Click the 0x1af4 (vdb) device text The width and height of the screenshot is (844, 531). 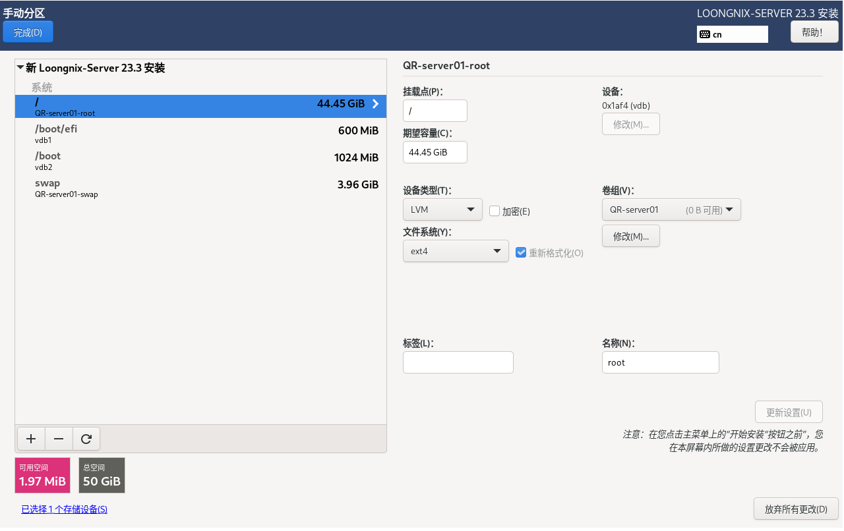tap(626, 105)
